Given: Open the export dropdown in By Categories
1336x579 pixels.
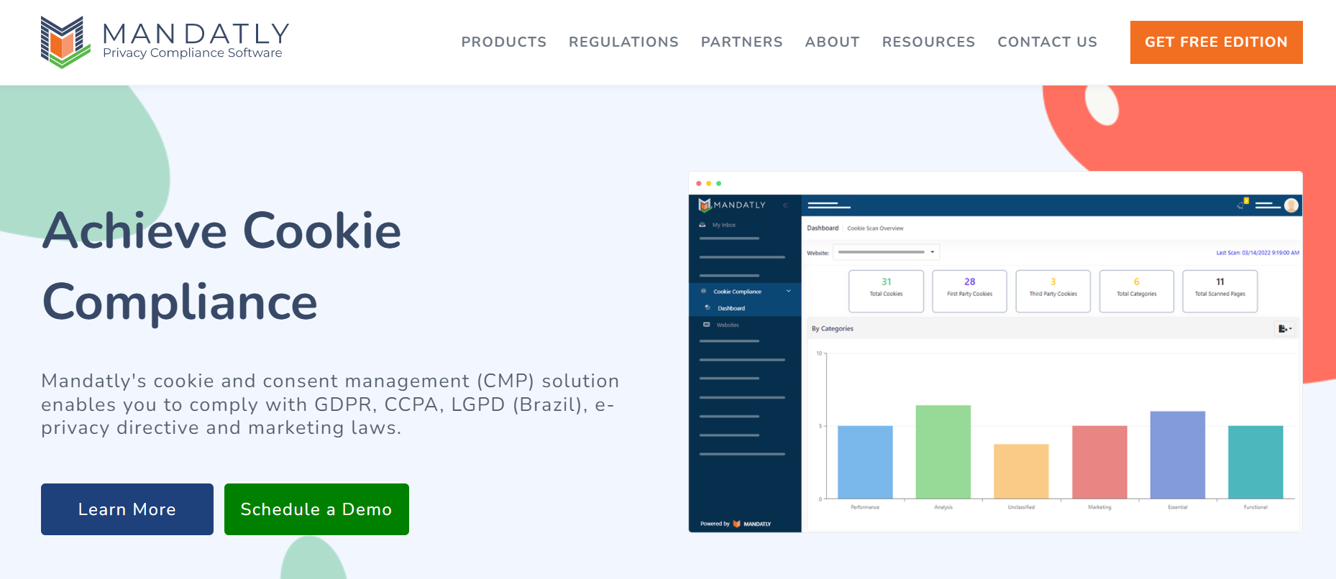Looking at the screenshot, I should click(1285, 329).
